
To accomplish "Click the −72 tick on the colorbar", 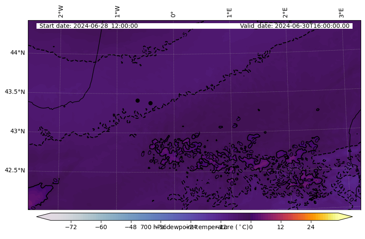I will pos(70,227).
